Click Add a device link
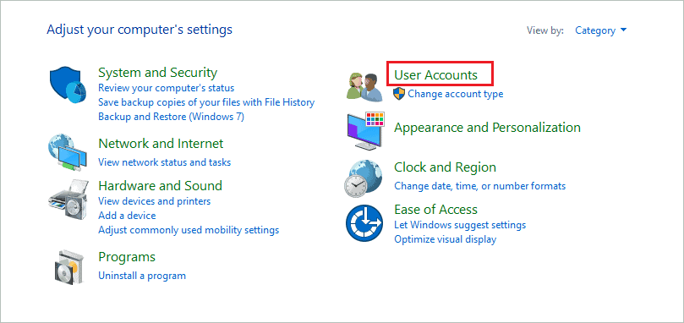The height and width of the screenshot is (323, 684). tap(127, 216)
